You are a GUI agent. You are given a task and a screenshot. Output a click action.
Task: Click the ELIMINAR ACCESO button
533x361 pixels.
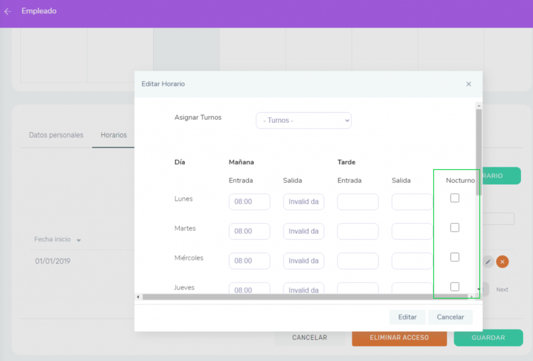pyautogui.click(x=399, y=338)
